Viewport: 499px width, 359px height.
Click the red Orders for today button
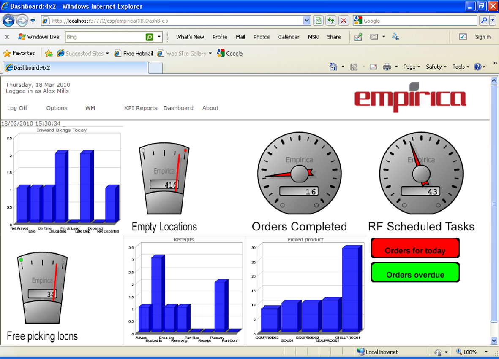[415, 250]
